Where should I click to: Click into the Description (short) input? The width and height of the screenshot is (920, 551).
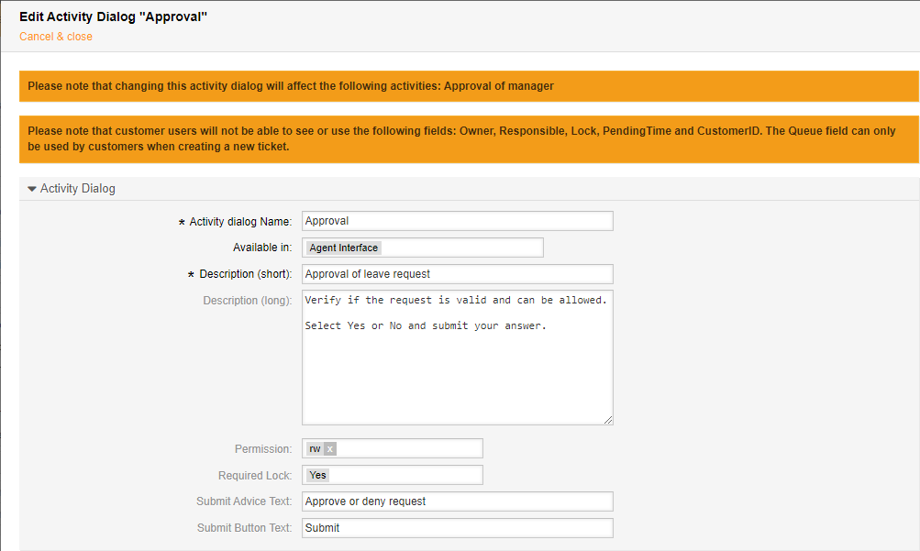coord(457,274)
